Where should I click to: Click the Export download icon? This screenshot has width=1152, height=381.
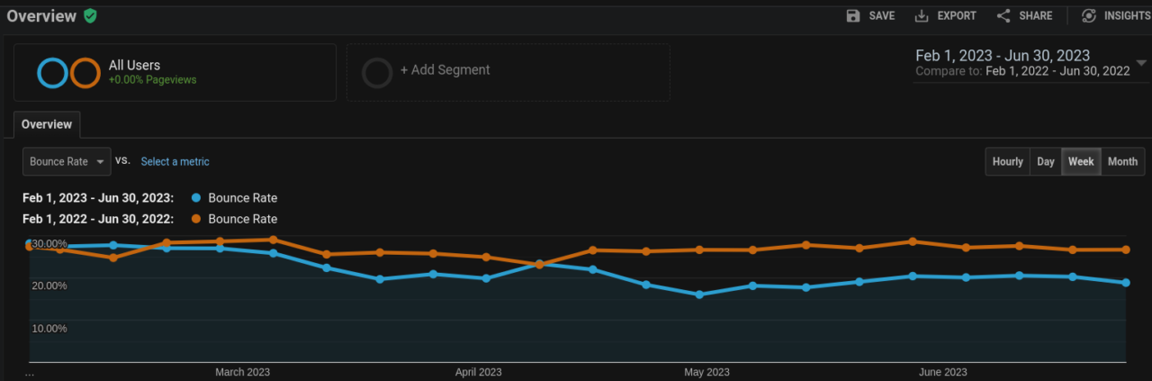(x=922, y=15)
